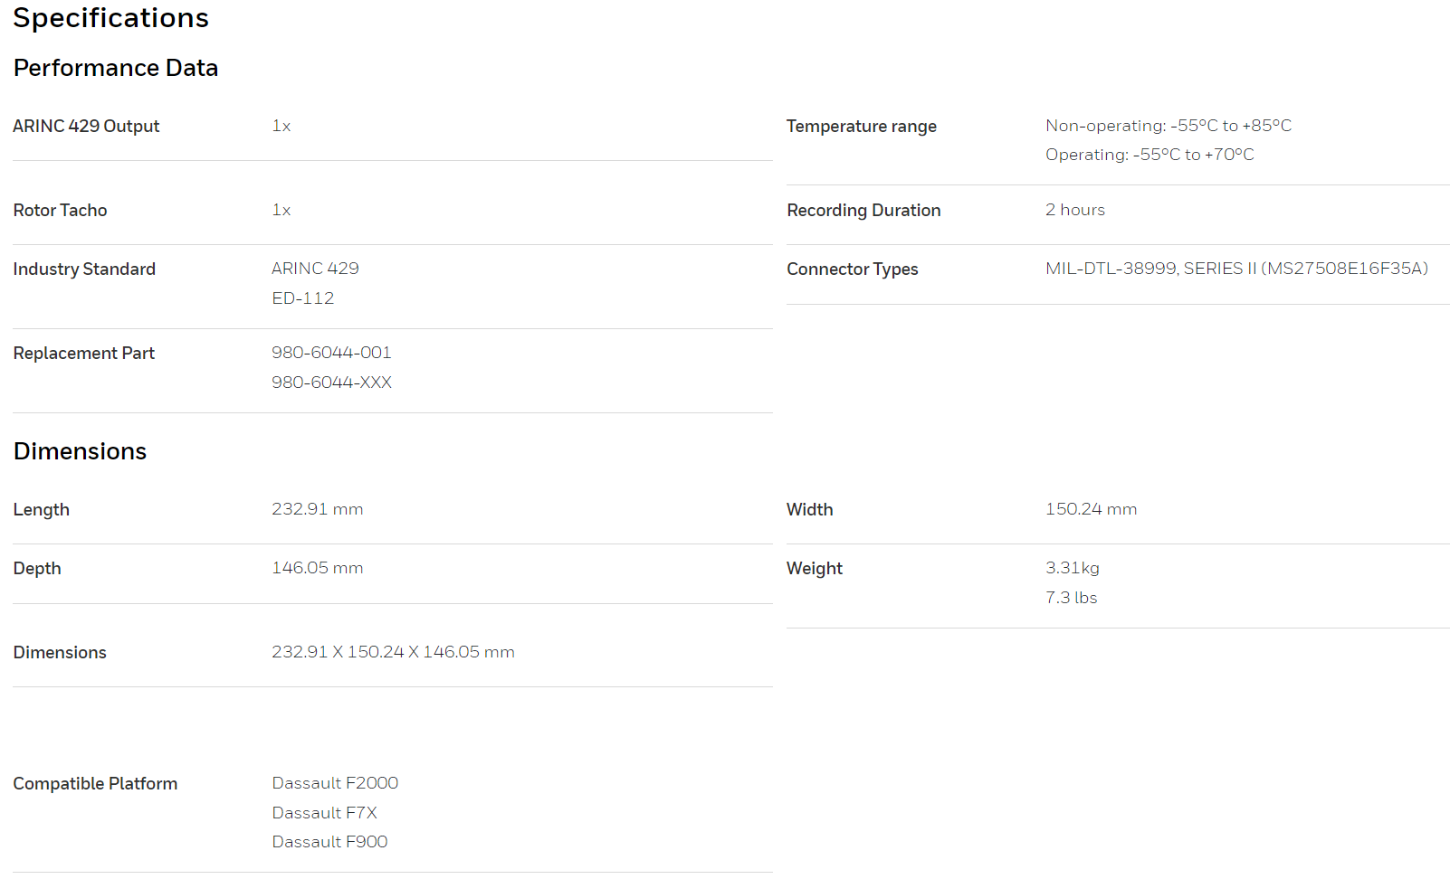This screenshot has width=1450, height=879.
Task: Select the Non-operating temperature value
Action: 1169,126
